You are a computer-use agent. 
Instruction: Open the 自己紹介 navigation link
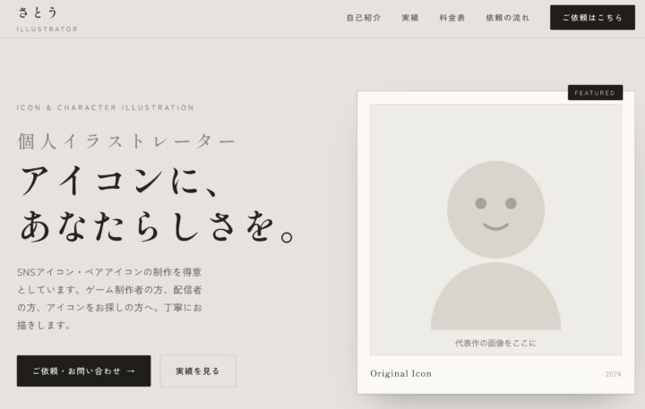pyautogui.click(x=364, y=18)
